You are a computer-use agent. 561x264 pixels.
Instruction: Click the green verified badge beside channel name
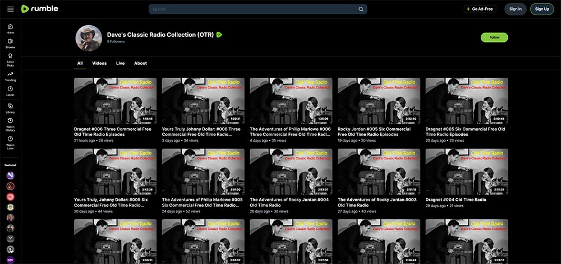(219, 35)
